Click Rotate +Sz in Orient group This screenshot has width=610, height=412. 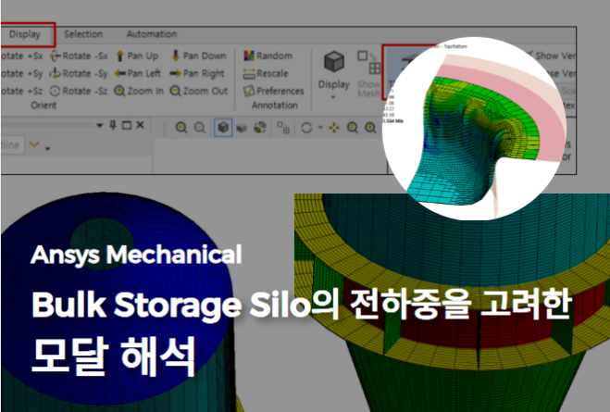point(22,91)
